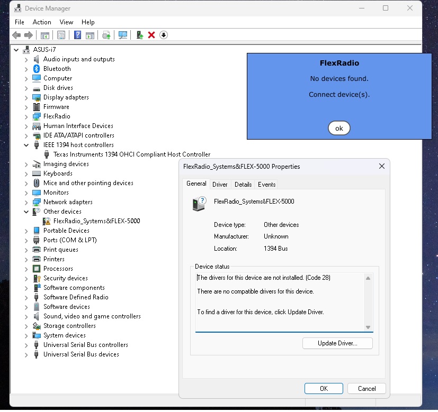Viewport: 438px width, 412px height.
Task: Click the red X Uninstall device icon
Action: (x=151, y=35)
